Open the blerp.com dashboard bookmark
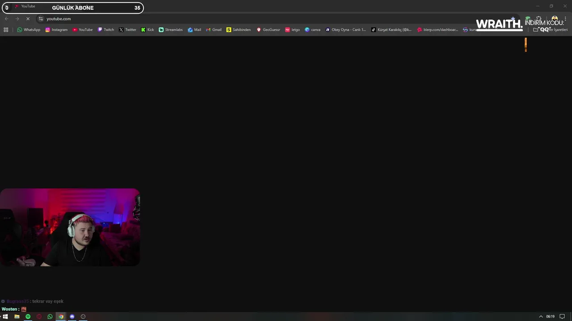The height and width of the screenshot is (321, 572). pyautogui.click(x=437, y=30)
